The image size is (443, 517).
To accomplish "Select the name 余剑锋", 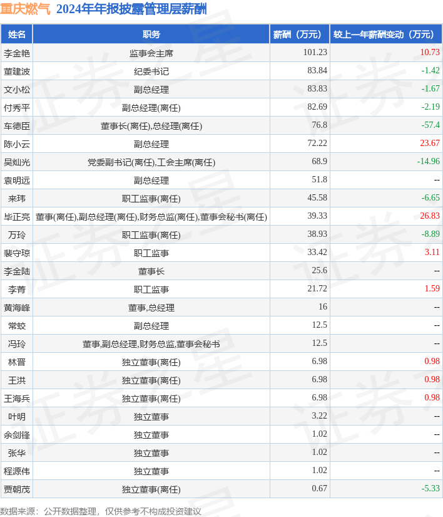I will [x=17, y=434].
